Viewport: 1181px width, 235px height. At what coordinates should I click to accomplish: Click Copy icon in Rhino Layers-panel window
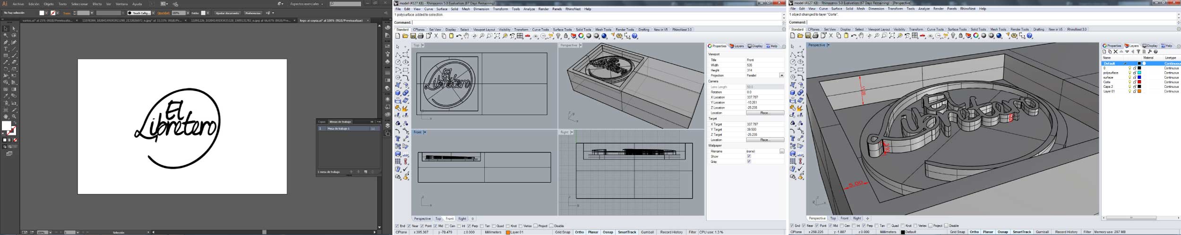pyautogui.click(x=839, y=36)
